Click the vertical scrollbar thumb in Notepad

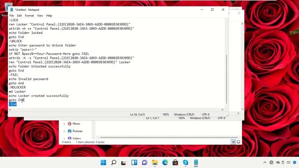pyautogui.click(x=227, y=79)
